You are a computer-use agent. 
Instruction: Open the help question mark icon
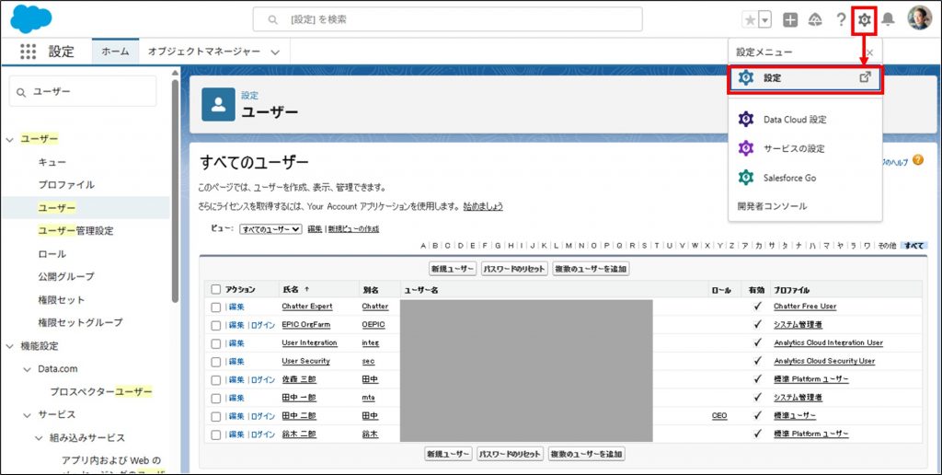(x=841, y=19)
